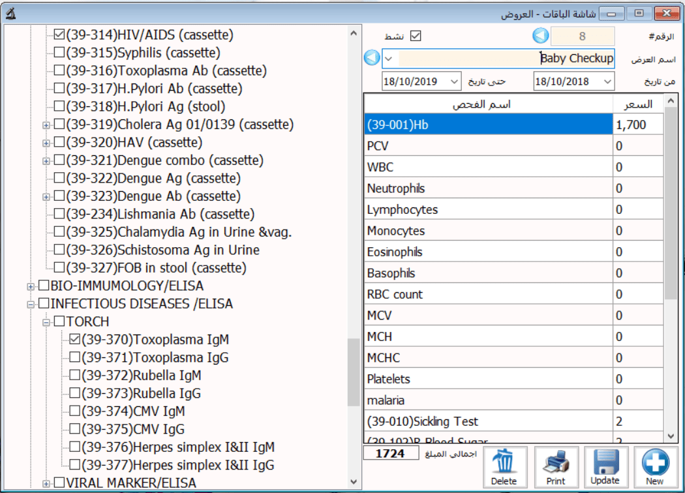Image resolution: width=685 pixels, height=493 pixels.
Task: Click the New plus icon
Action: 654,462
